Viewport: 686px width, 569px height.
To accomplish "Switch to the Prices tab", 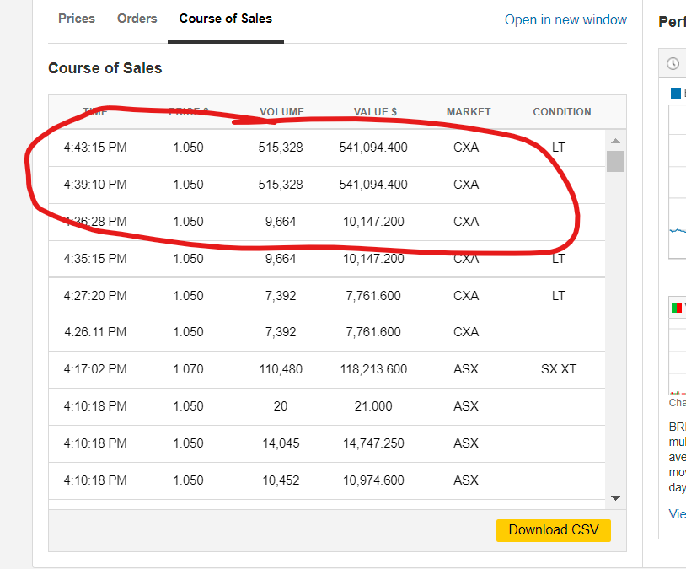I will coord(77,19).
